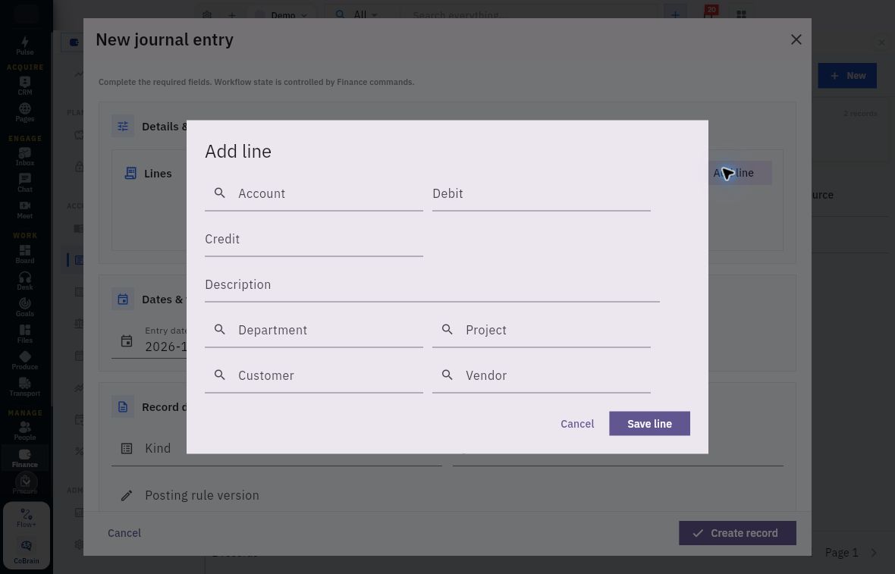Focus the Description field
Viewport: 895px width, 574px height.
tap(432, 284)
